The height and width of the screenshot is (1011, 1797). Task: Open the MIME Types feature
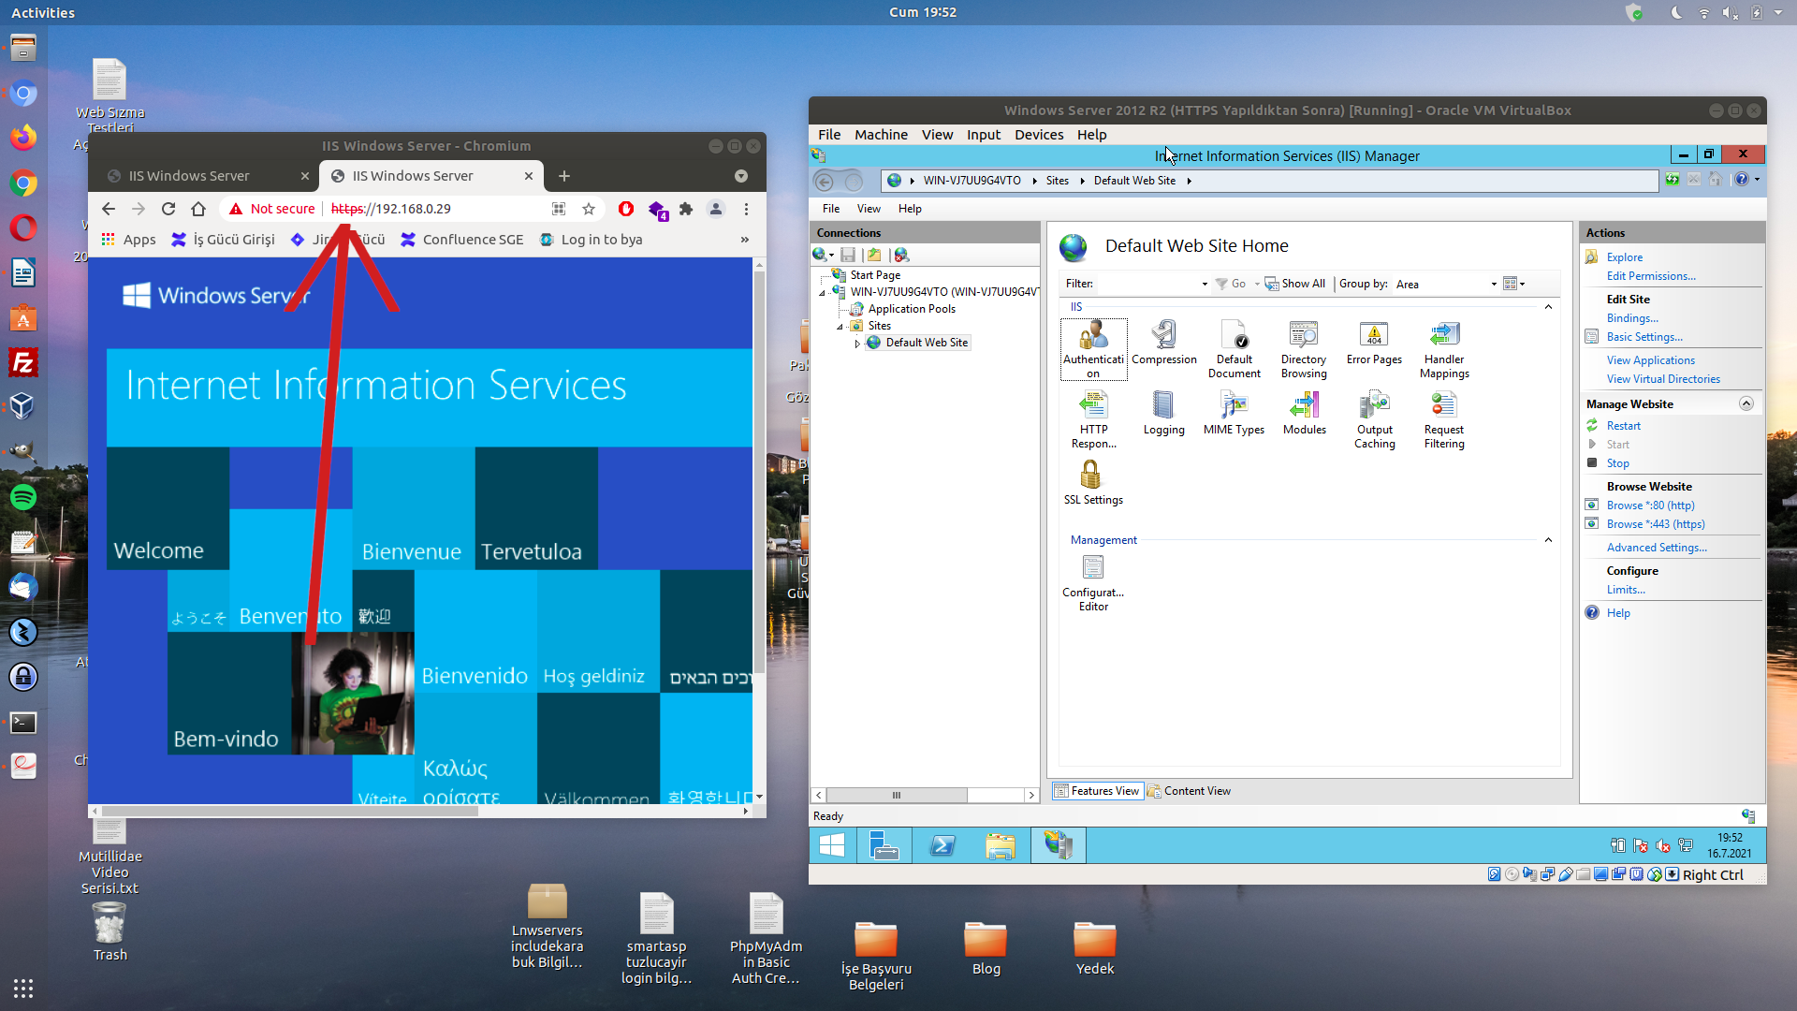pos(1234,414)
